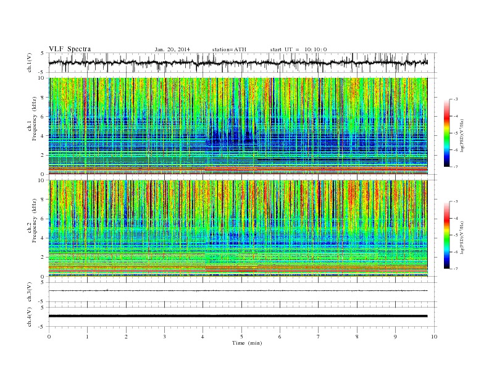The image size is (489, 378).
Task: Click the "8" kHz tick on ch.2 axis
Action: pos(43,199)
